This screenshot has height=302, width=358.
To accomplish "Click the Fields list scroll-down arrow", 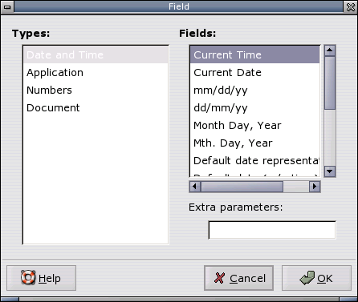I will point(330,171).
